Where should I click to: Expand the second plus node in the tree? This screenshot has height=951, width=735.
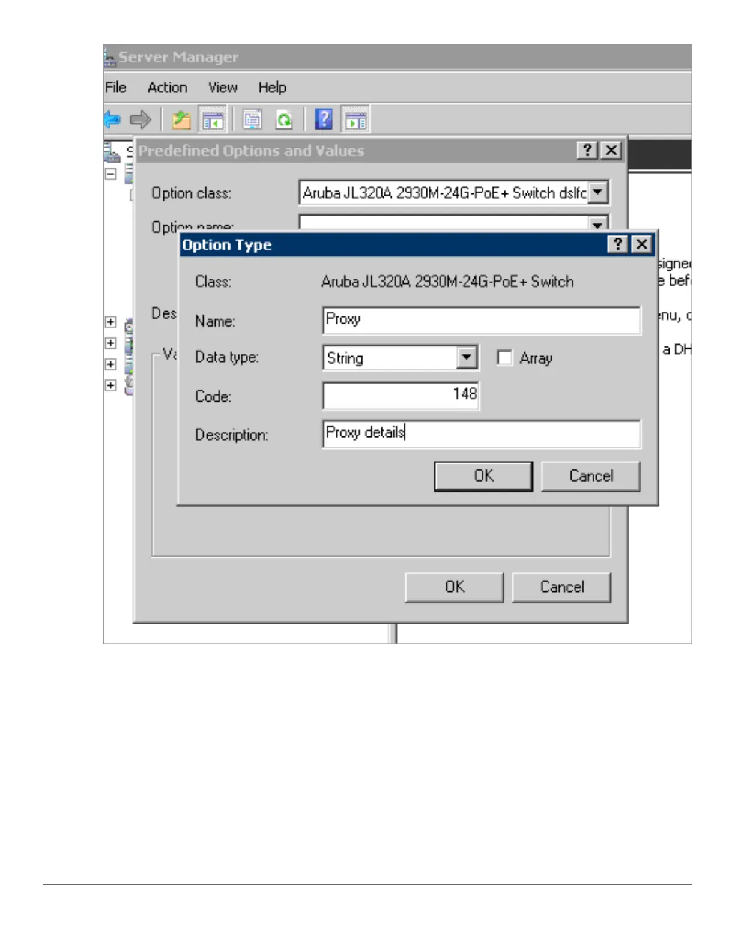tap(110, 343)
